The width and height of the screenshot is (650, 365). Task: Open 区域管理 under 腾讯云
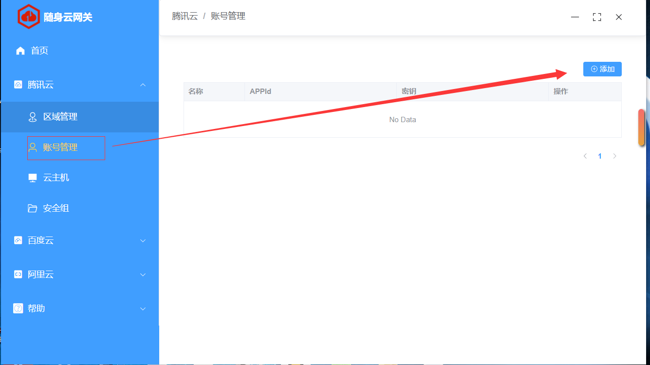click(80, 117)
